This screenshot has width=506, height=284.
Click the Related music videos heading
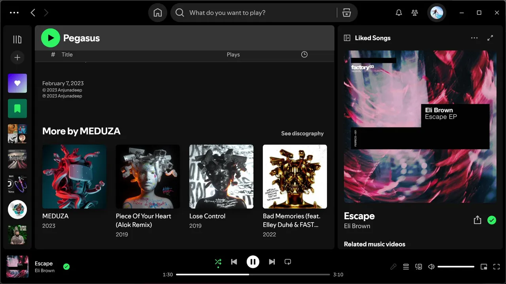375,244
